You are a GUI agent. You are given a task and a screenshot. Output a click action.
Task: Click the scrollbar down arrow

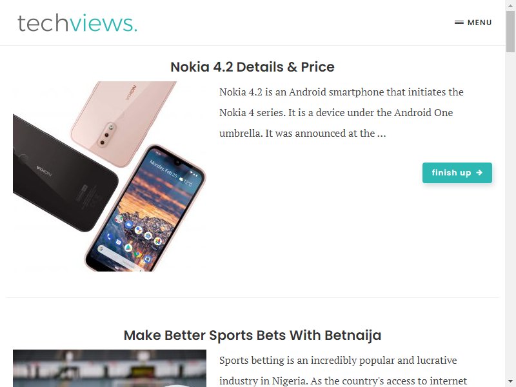(x=510, y=382)
